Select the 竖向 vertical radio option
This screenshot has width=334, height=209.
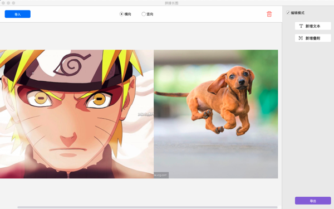click(x=144, y=14)
